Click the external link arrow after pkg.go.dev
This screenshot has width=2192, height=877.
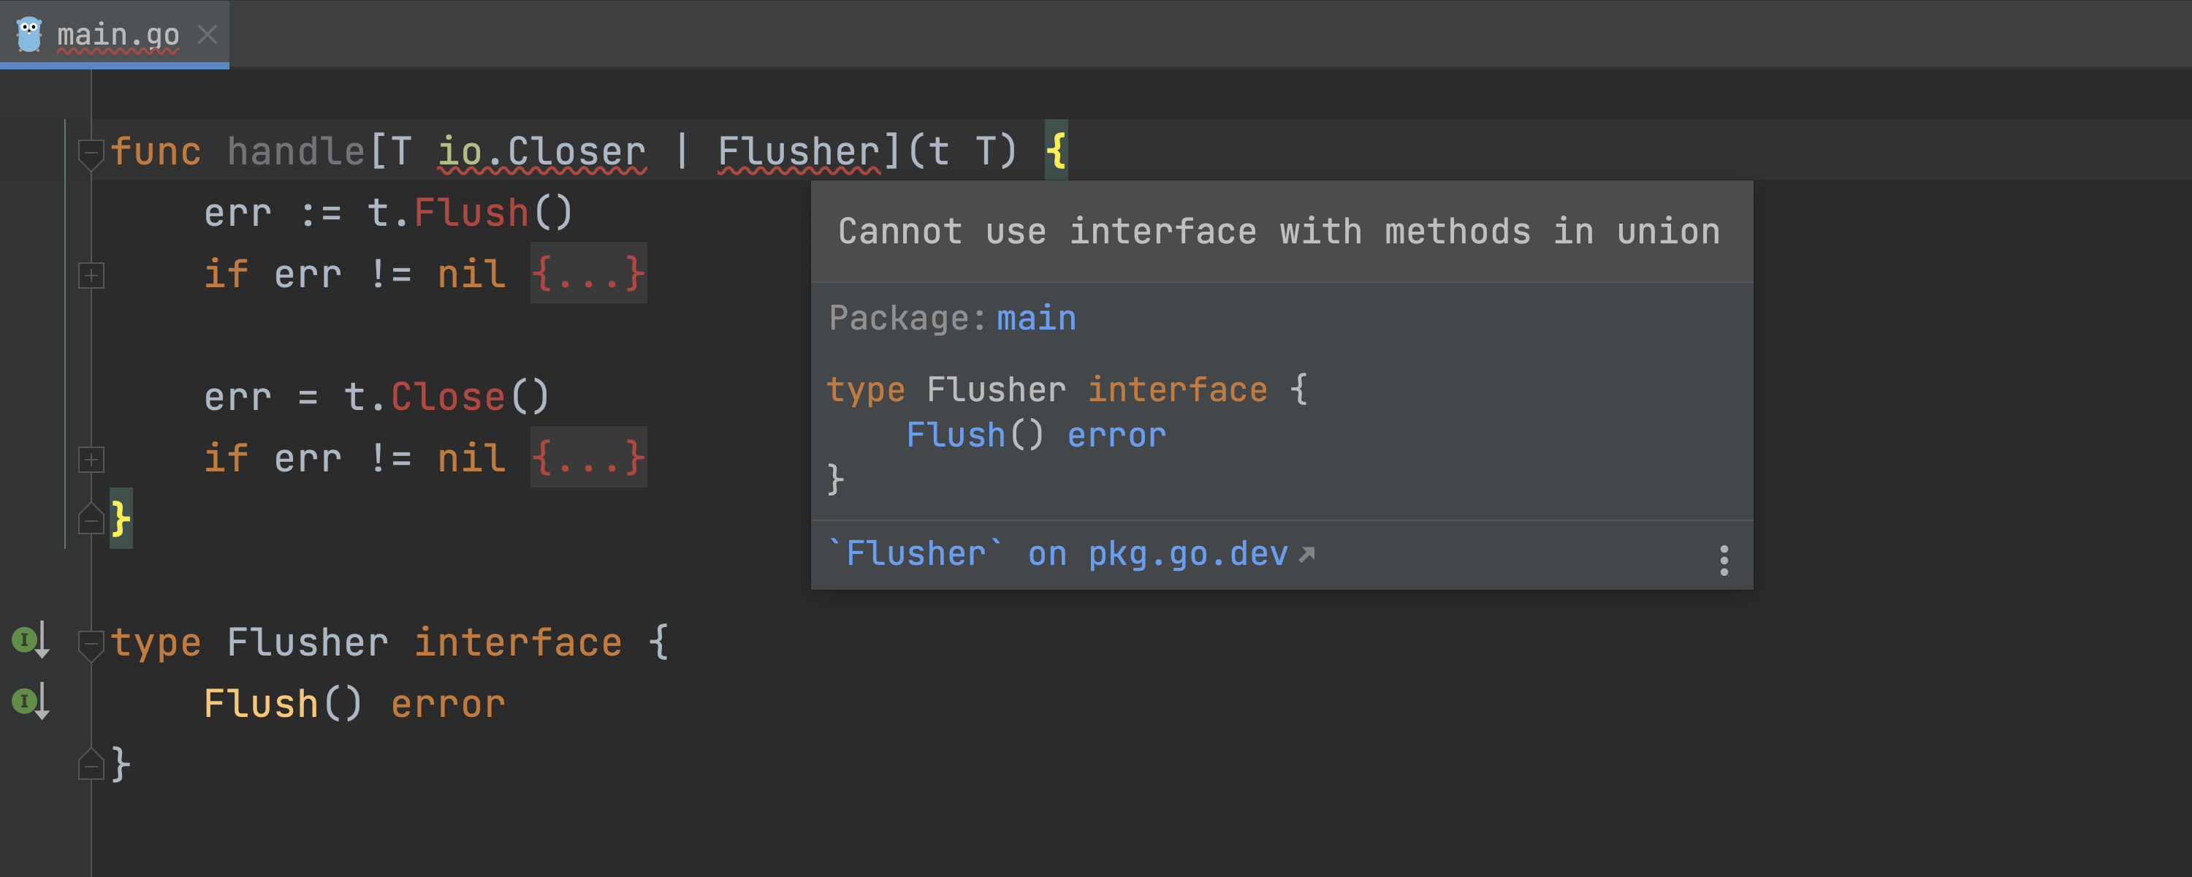click(1307, 555)
